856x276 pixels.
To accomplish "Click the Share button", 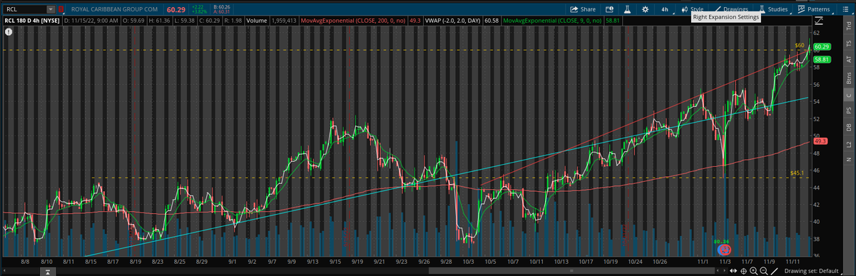I will [584, 9].
